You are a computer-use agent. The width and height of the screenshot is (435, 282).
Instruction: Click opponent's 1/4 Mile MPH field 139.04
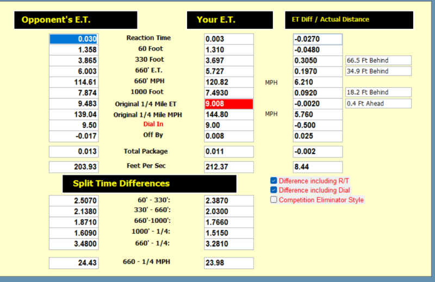tap(74, 114)
